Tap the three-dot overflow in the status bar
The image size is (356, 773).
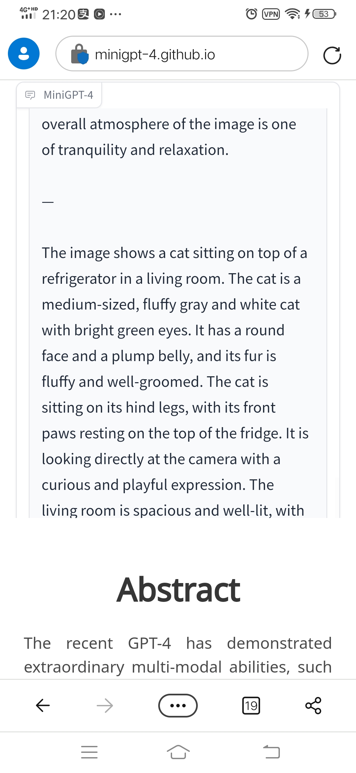tap(116, 14)
